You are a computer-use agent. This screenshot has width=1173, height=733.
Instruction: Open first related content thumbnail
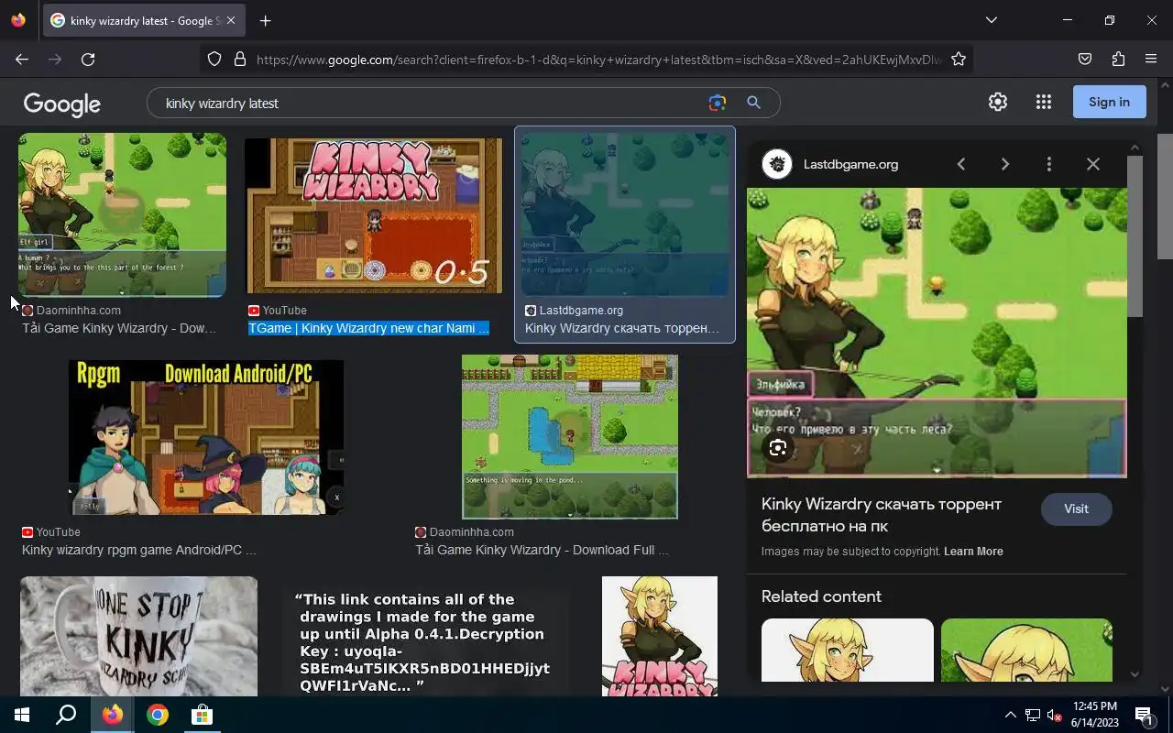click(x=848, y=651)
